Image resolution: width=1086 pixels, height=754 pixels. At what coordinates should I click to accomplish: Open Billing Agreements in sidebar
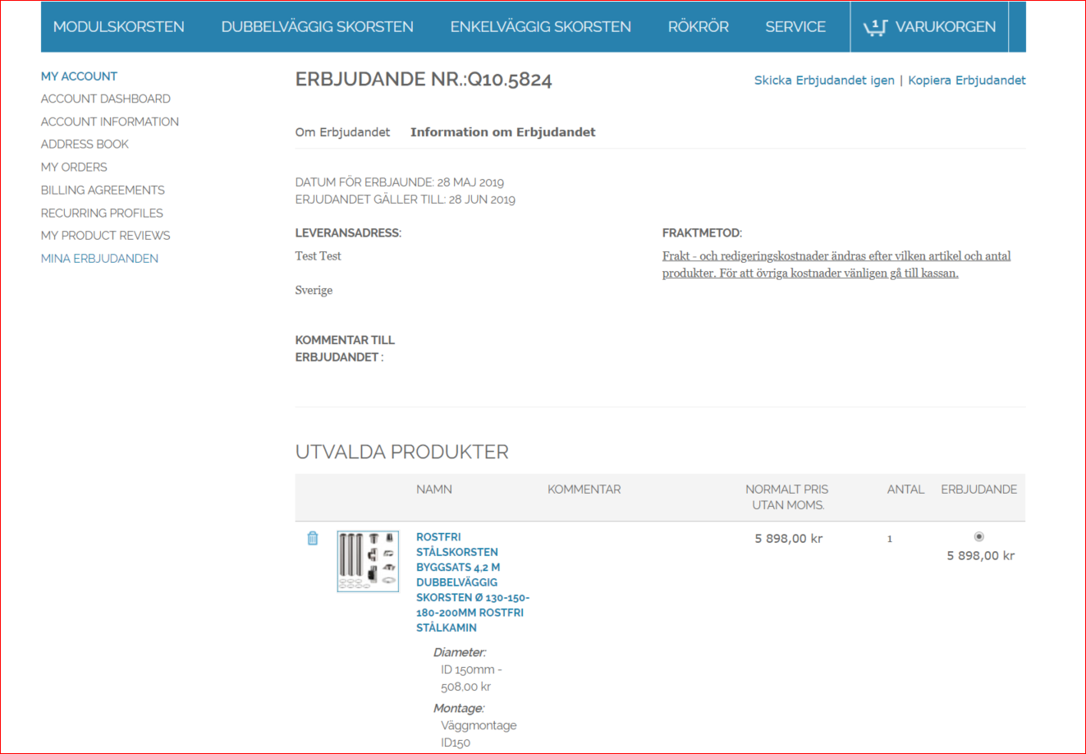(103, 190)
